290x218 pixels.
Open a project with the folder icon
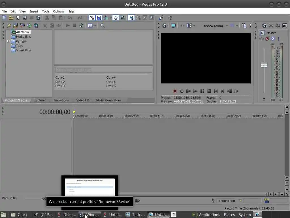coord(11,18)
